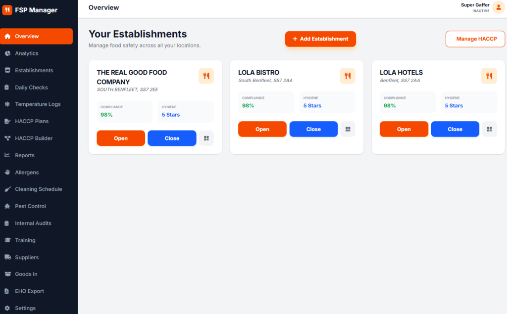Click the Manage HACCP button
The height and width of the screenshot is (314, 507).
click(475, 39)
